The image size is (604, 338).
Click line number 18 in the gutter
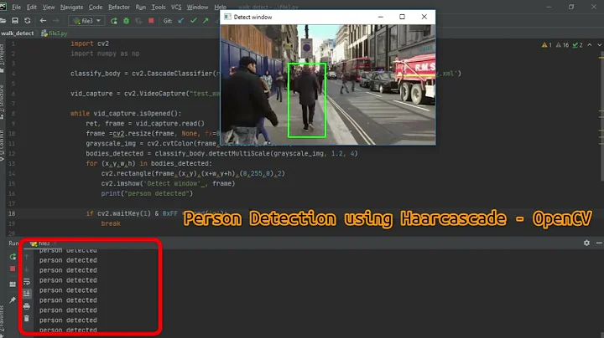click(x=12, y=213)
